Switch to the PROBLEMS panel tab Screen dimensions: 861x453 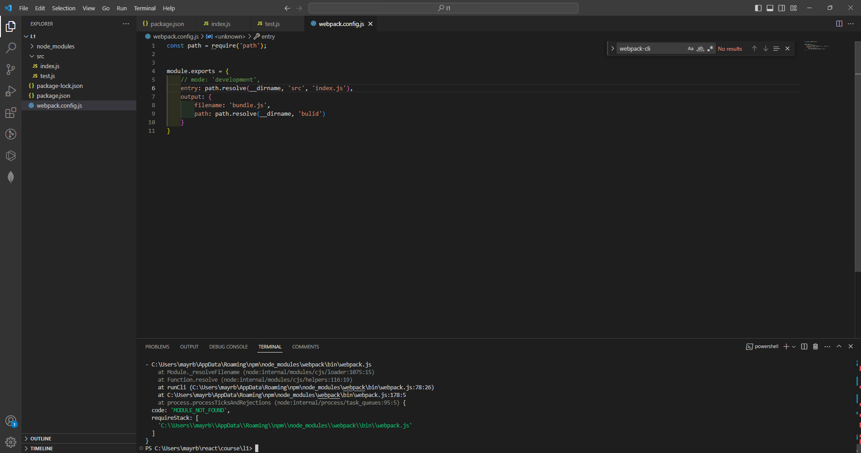[x=157, y=347]
